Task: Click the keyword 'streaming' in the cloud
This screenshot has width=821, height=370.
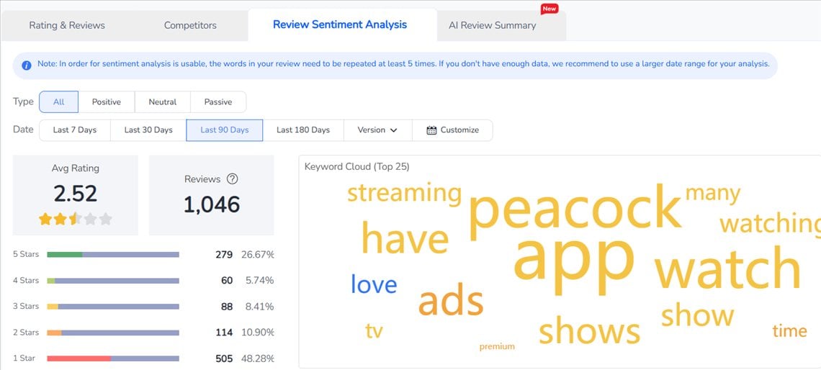Action: (x=404, y=194)
